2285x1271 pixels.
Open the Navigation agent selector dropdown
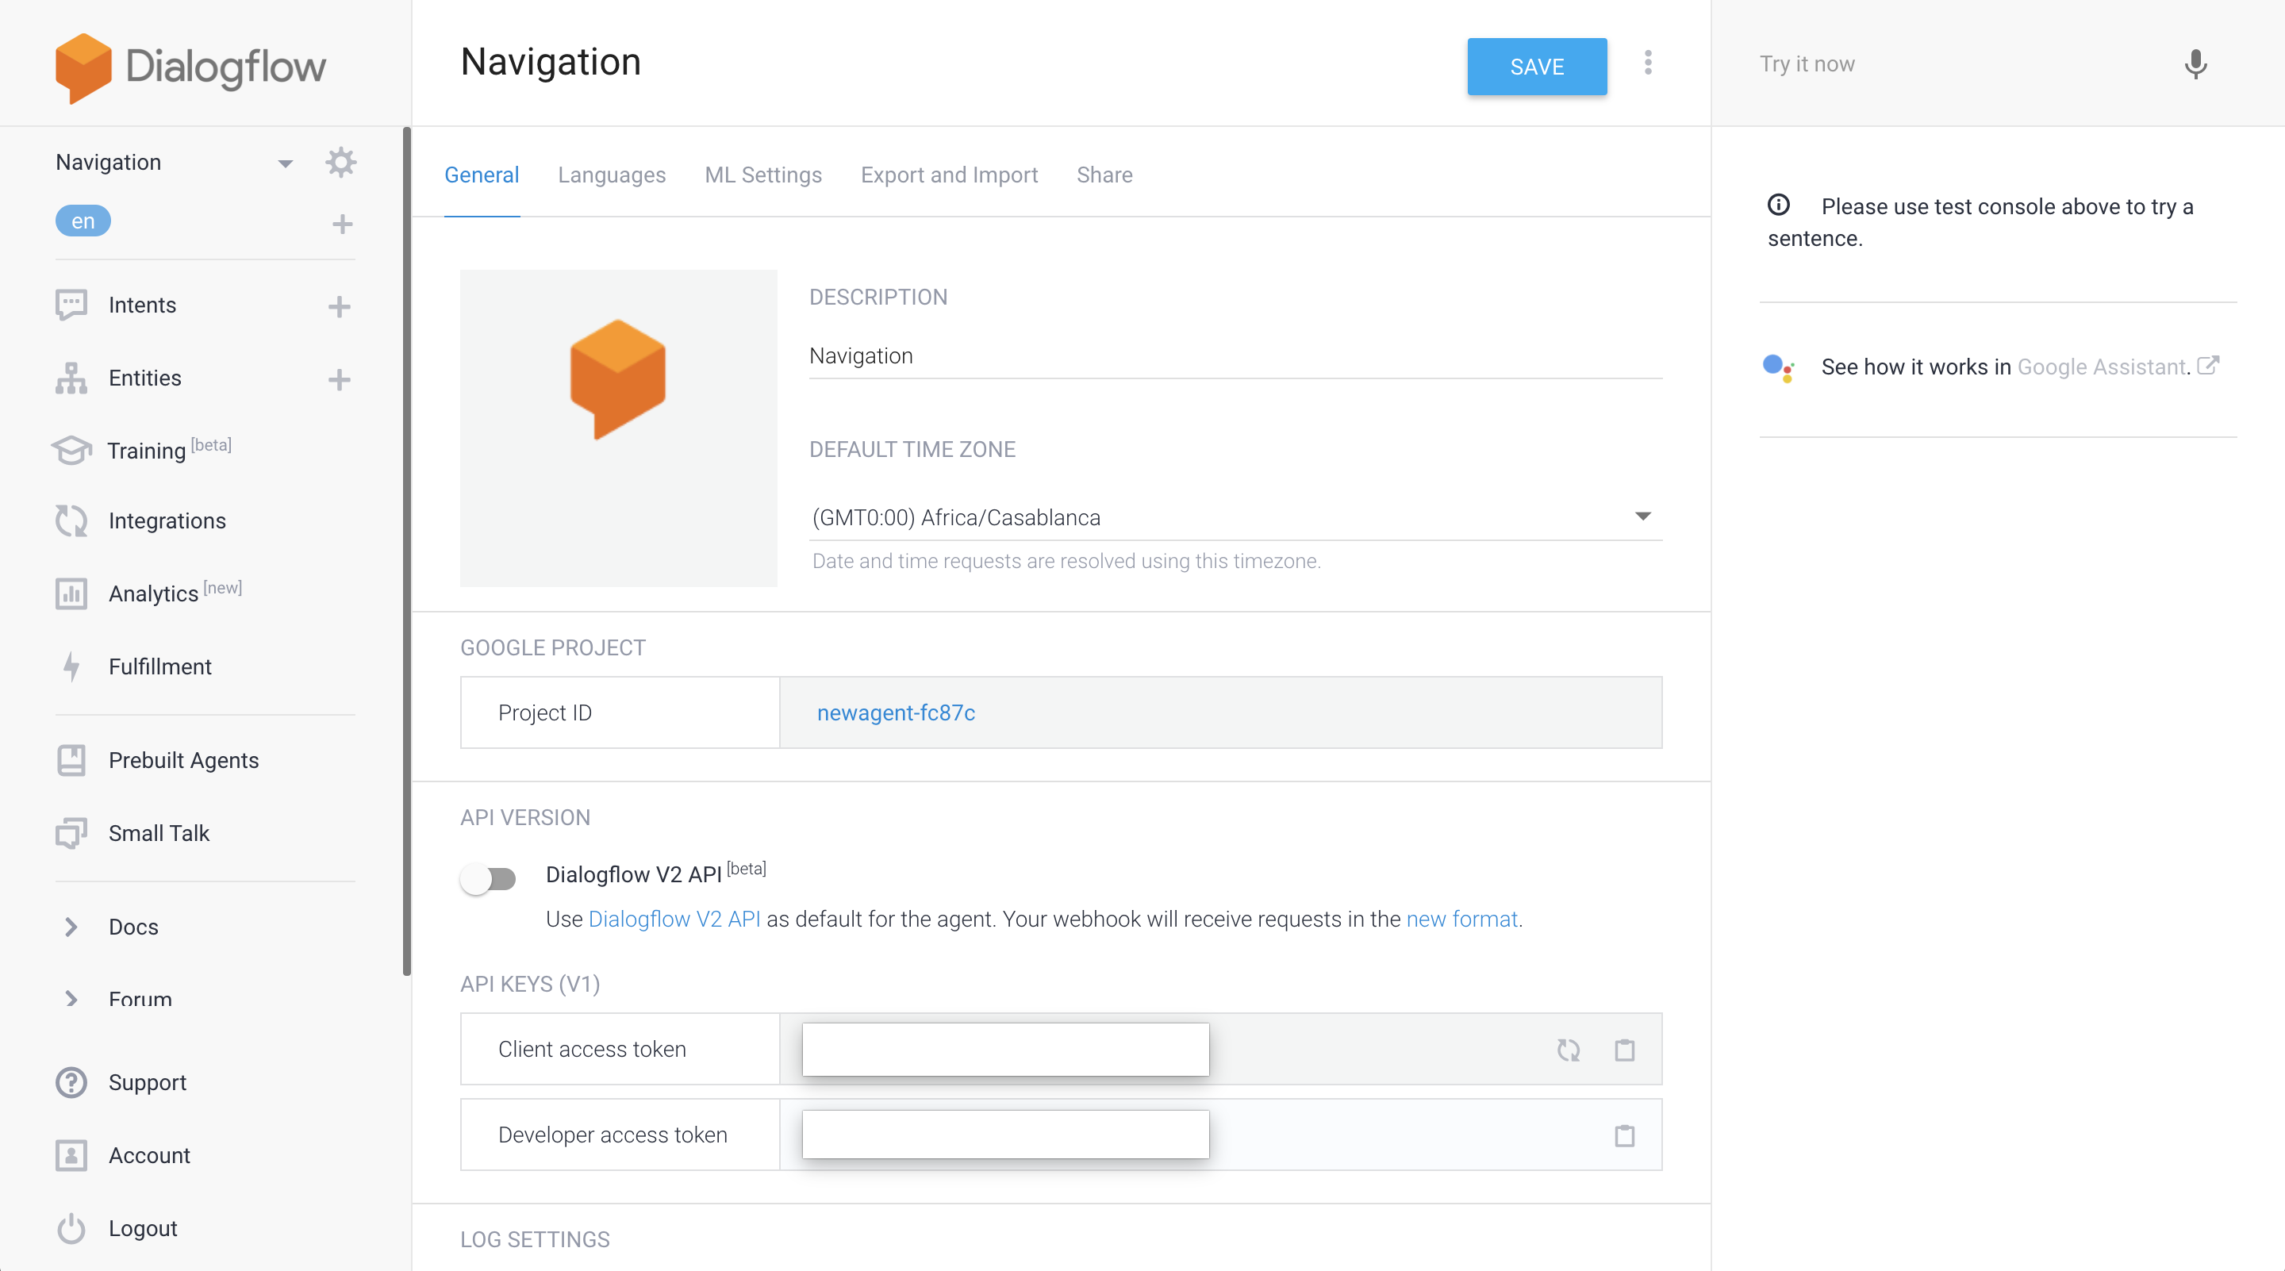(x=285, y=163)
